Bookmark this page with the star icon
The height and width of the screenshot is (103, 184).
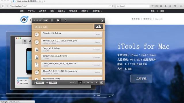pyautogui.click(x=152, y=6)
